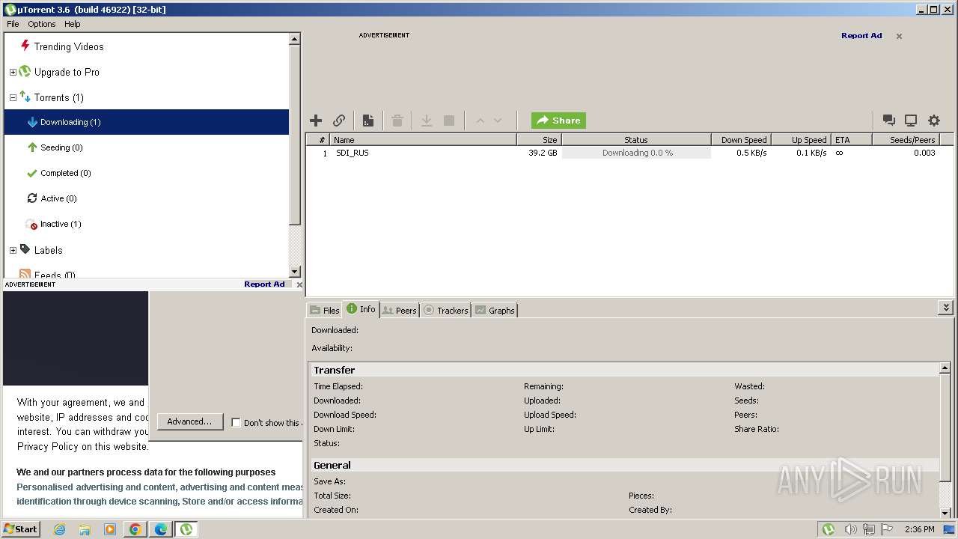Select the Downloading (1) category
Viewport: 958px width, 539px height.
tap(146, 122)
